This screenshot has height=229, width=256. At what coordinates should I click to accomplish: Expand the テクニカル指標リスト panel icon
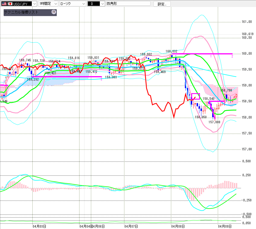(54, 12)
